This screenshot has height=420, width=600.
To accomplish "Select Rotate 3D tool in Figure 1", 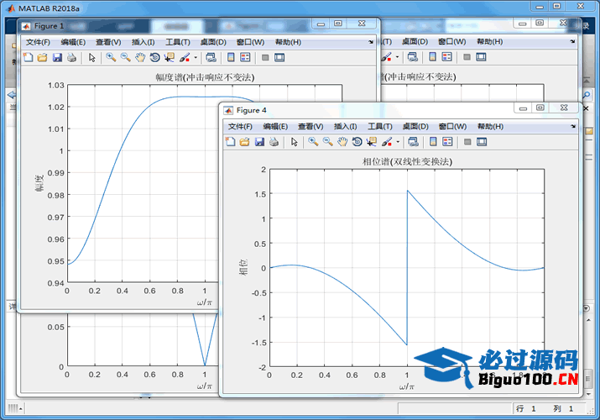I will (155, 57).
